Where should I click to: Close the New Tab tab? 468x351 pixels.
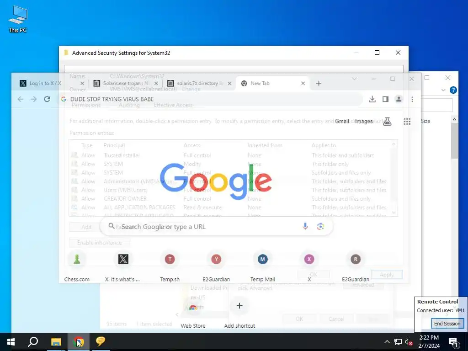pyautogui.click(x=303, y=83)
